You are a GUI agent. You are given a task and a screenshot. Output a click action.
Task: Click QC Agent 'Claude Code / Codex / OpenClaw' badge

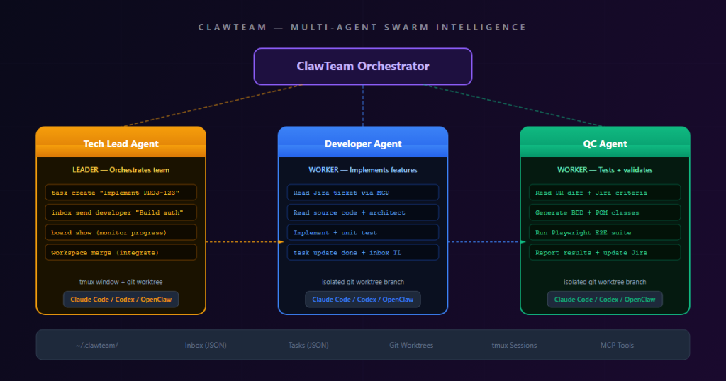pyautogui.click(x=605, y=299)
